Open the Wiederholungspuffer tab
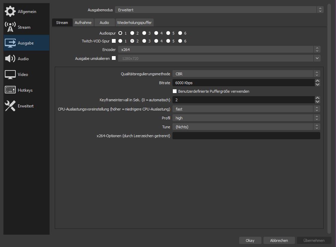This screenshot has height=247, width=336. 134,23
